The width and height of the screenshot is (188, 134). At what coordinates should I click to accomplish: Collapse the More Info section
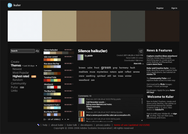coord(139,64)
